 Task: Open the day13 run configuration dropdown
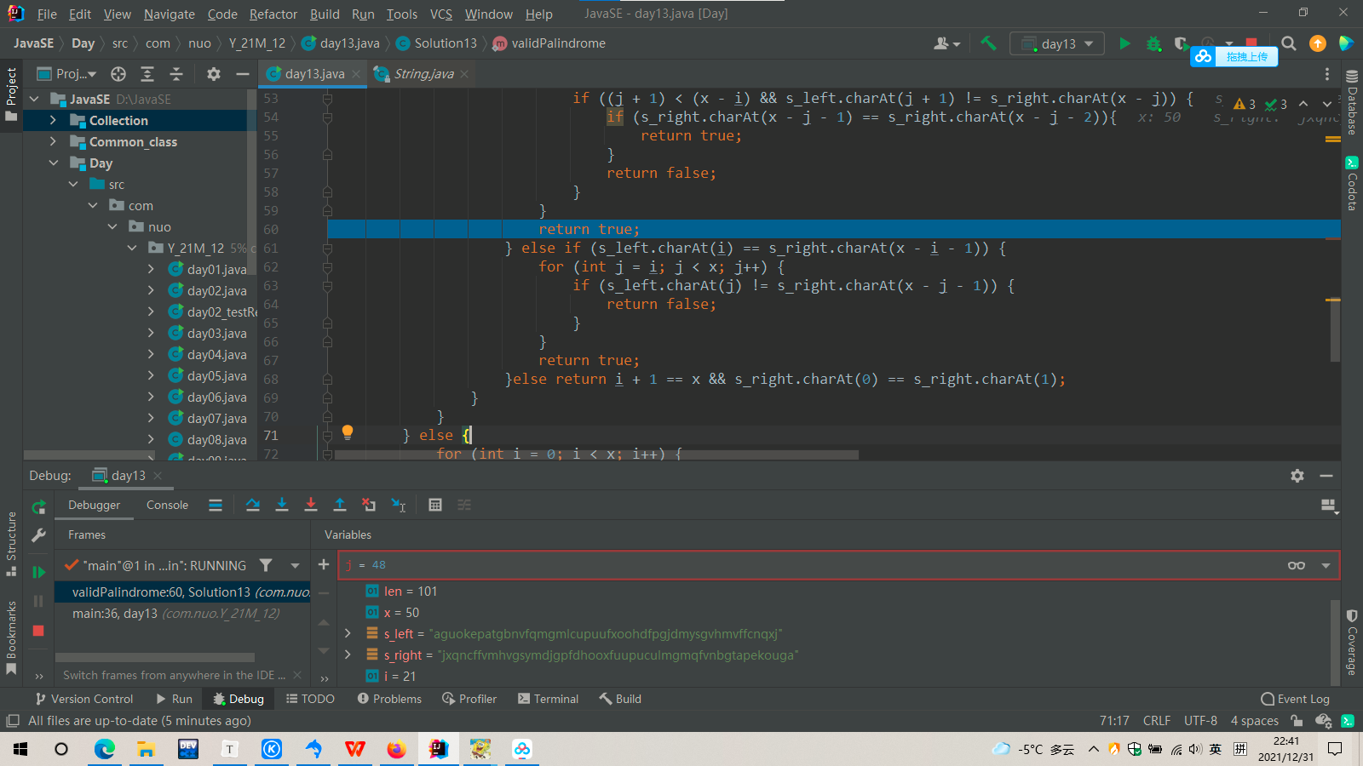1057,43
